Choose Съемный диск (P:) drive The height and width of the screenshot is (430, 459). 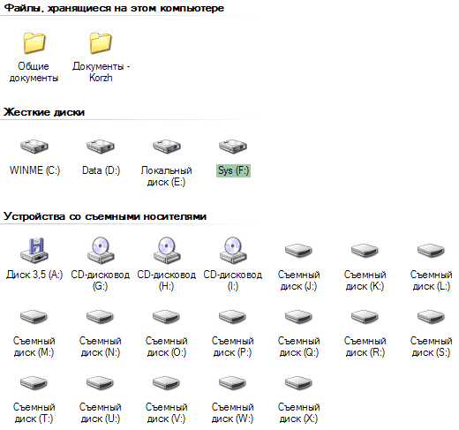[233, 334]
